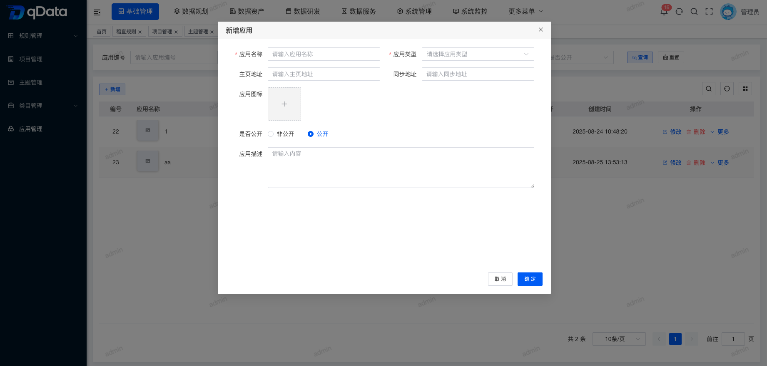767x366 pixels.
Task: Close the 主题管理 tab
Action: [x=212, y=32]
